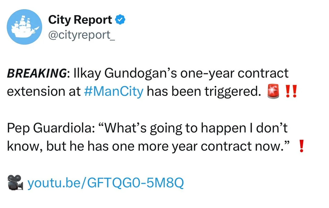Click the single red exclamation emoji
The width and height of the screenshot is (329, 208).
pyautogui.click(x=301, y=146)
